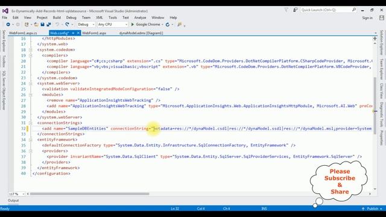386x217 pixels.
Task: Click the Visual Studio logo icon
Action: click(5, 11)
